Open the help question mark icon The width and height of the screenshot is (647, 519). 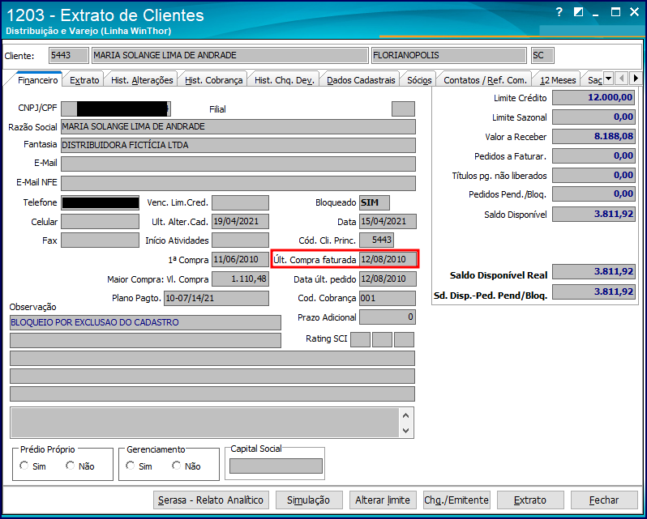click(x=559, y=12)
